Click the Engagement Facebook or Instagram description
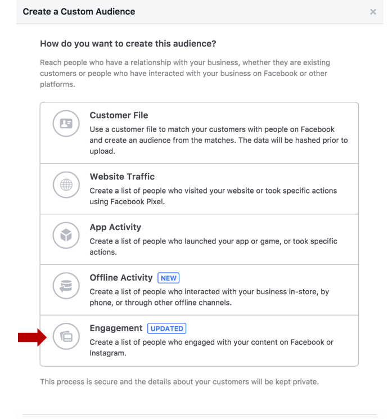Viewport: 388px width, 419px height. tap(211, 348)
